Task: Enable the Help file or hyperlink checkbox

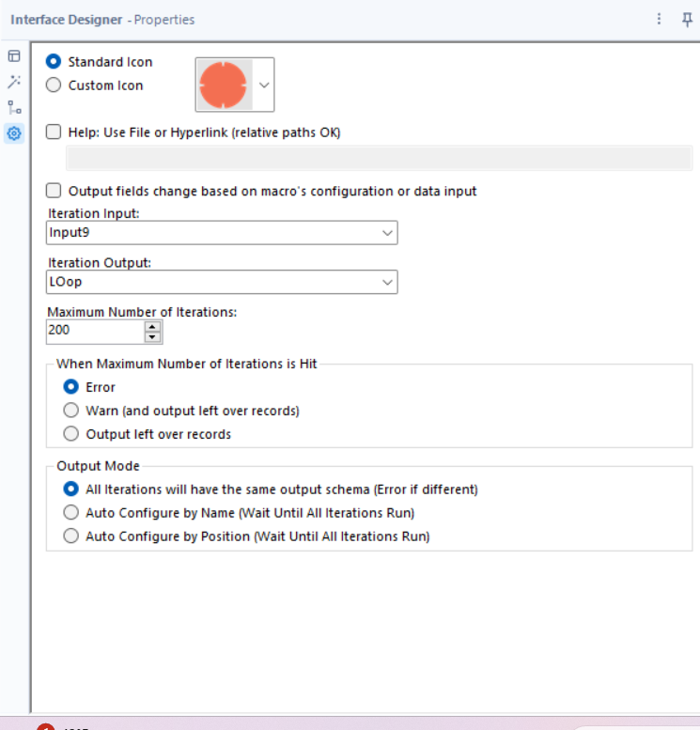Action: pyautogui.click(x=54, y=132)
